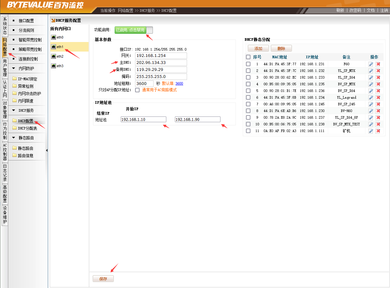This screenshot has height=288, width=390.
Task: Collapse the 静态路由 section arrow
Action: click(14, 138)
